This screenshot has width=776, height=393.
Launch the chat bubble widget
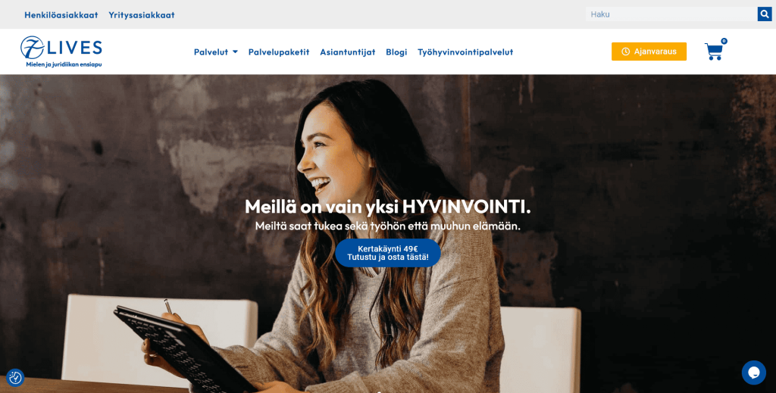tap(753, 373)
